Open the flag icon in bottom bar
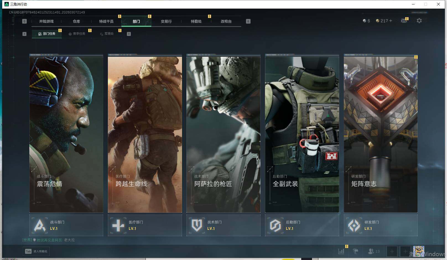Image resolution: width=447 pixels, height=260 pixels. click(356, 251)
